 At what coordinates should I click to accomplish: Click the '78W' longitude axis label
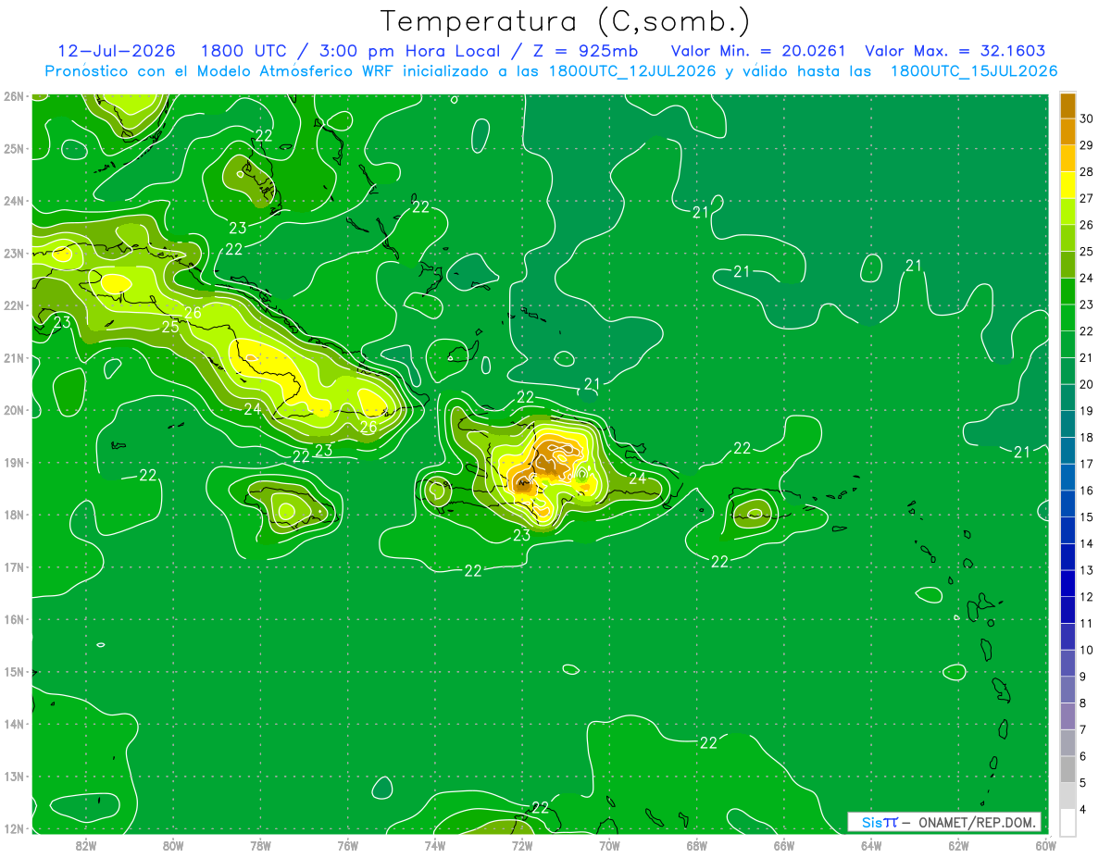click(260, 845)
